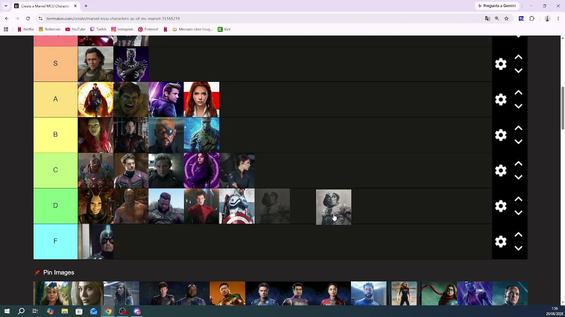Open the Twitch bookmark

point(98,29)
